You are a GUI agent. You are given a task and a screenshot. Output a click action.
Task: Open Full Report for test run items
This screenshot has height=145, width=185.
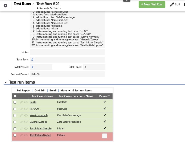coord(24,90)
